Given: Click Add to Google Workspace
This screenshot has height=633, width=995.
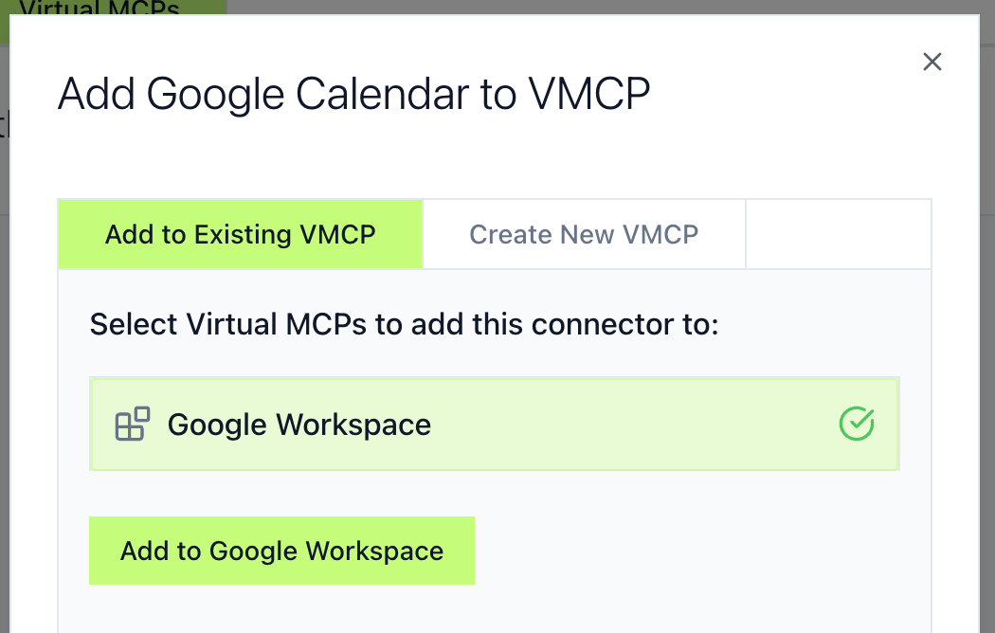Looking at the screenshot, I should pos(281,551).
